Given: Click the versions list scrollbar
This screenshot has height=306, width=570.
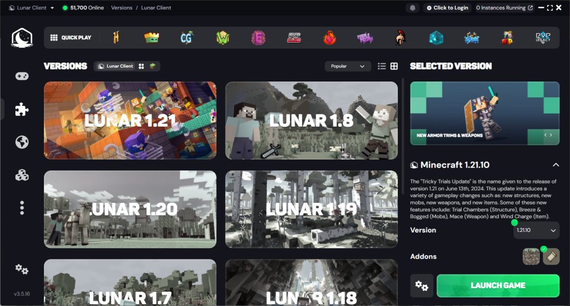Looking at the screenshot, I should click(x=403, y=136).
